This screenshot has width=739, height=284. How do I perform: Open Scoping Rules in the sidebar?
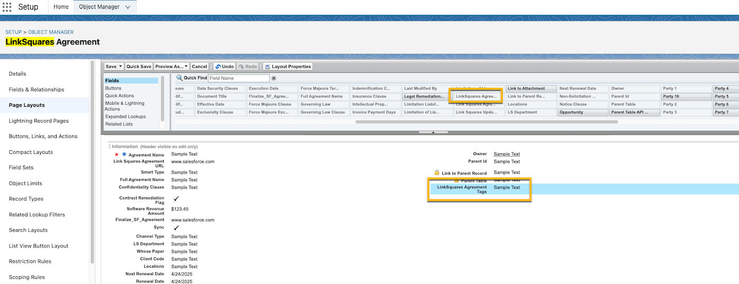[26, 277]
